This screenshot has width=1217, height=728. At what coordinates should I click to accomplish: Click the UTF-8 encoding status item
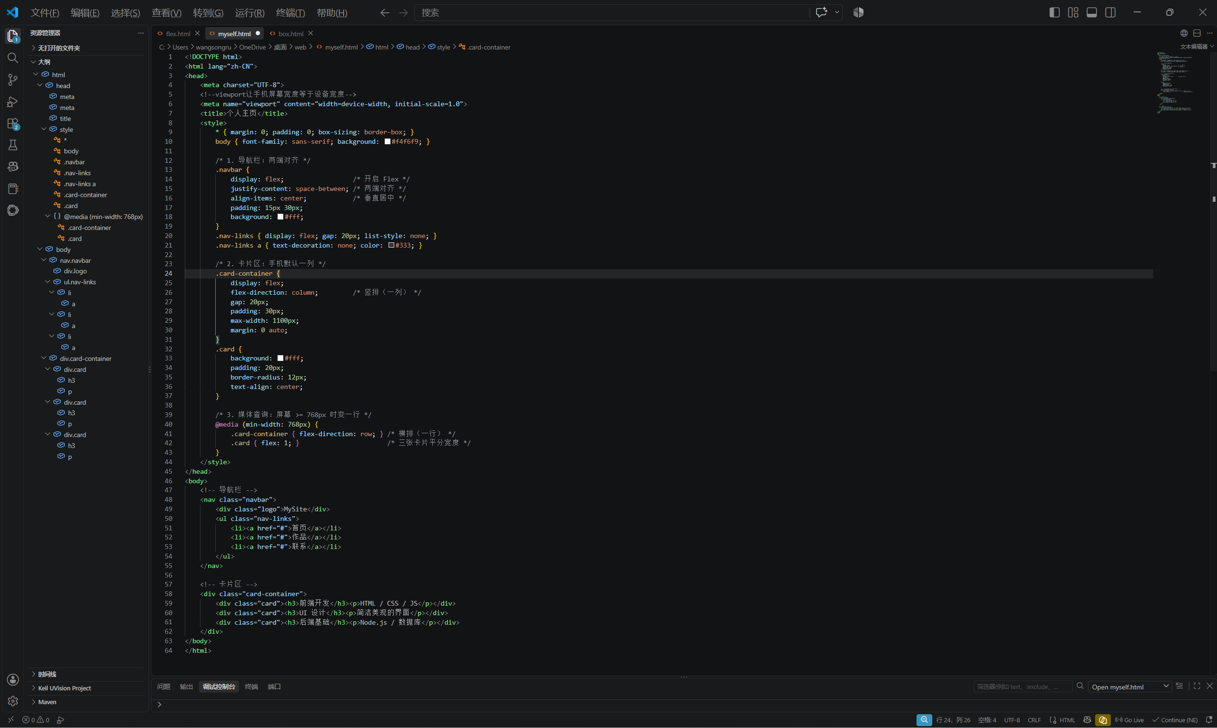pyautogui.click(x=1011, y=719)
